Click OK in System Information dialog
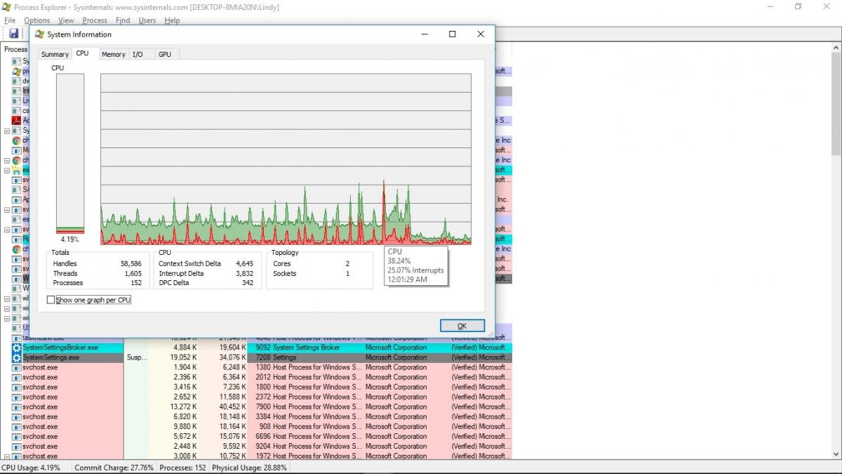 pos(462,326)
